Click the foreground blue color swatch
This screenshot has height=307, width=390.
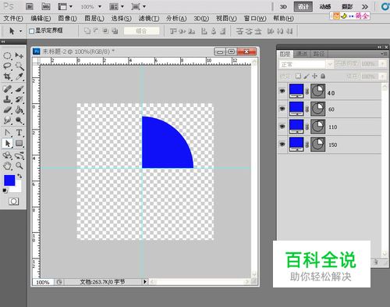click(x=9, y=180)
